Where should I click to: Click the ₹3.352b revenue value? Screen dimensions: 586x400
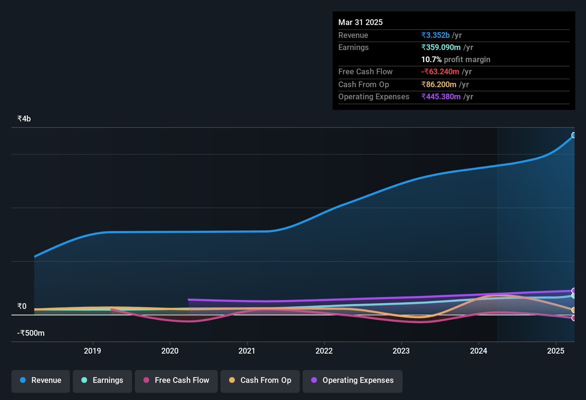pos(435,35)
